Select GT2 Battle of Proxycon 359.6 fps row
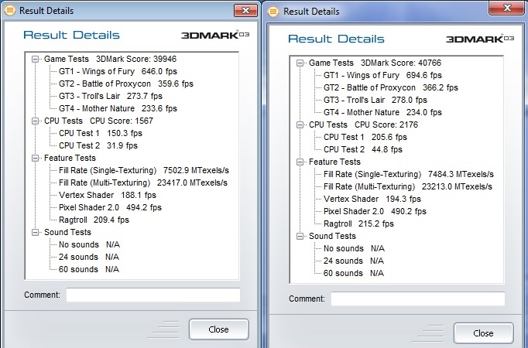Image resolution: width=528 pixels, height=348 pixels. (126, 84)
